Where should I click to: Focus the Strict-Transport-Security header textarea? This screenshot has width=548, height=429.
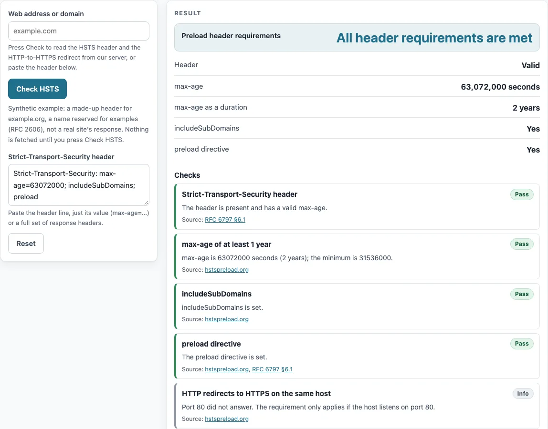tap(79, 185)
